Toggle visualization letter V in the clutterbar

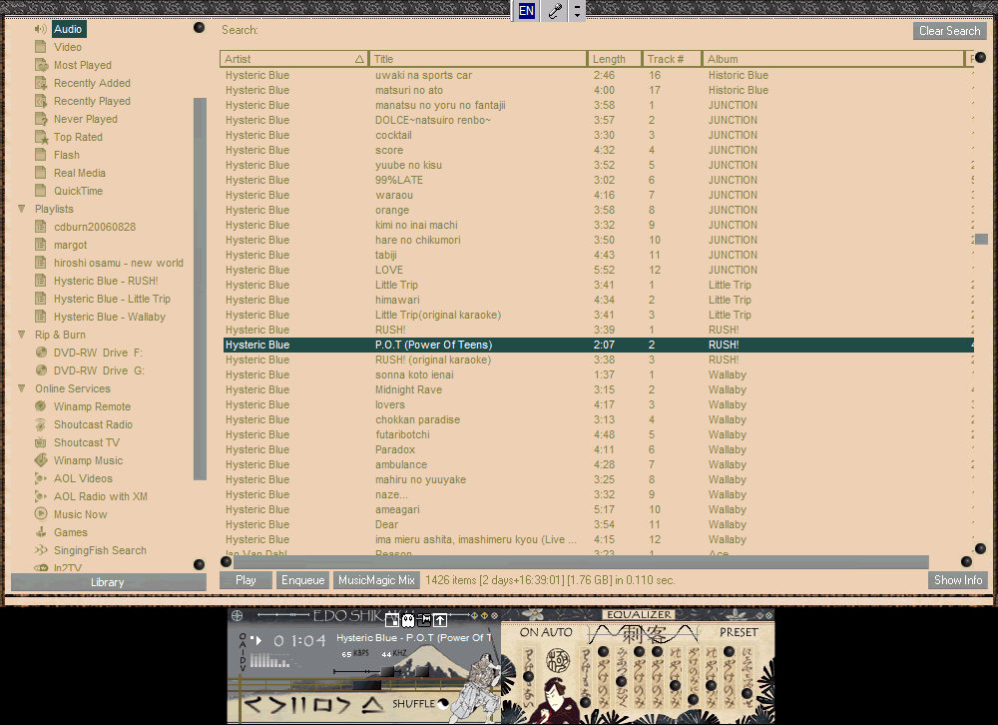(242, 668)
